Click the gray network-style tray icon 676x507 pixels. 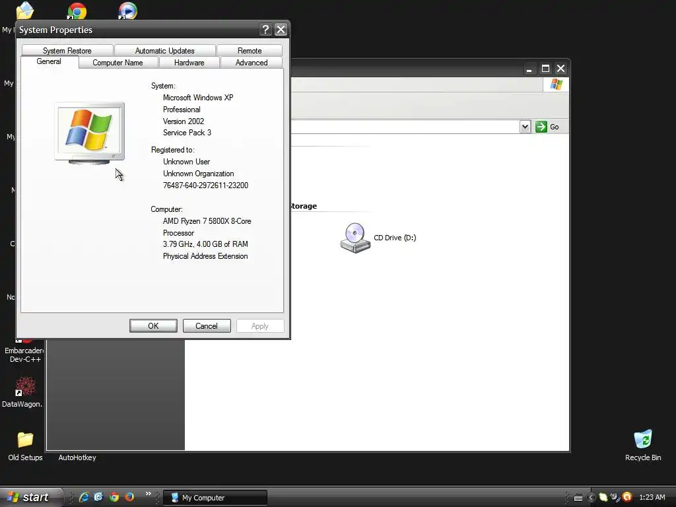click(615, 497)
